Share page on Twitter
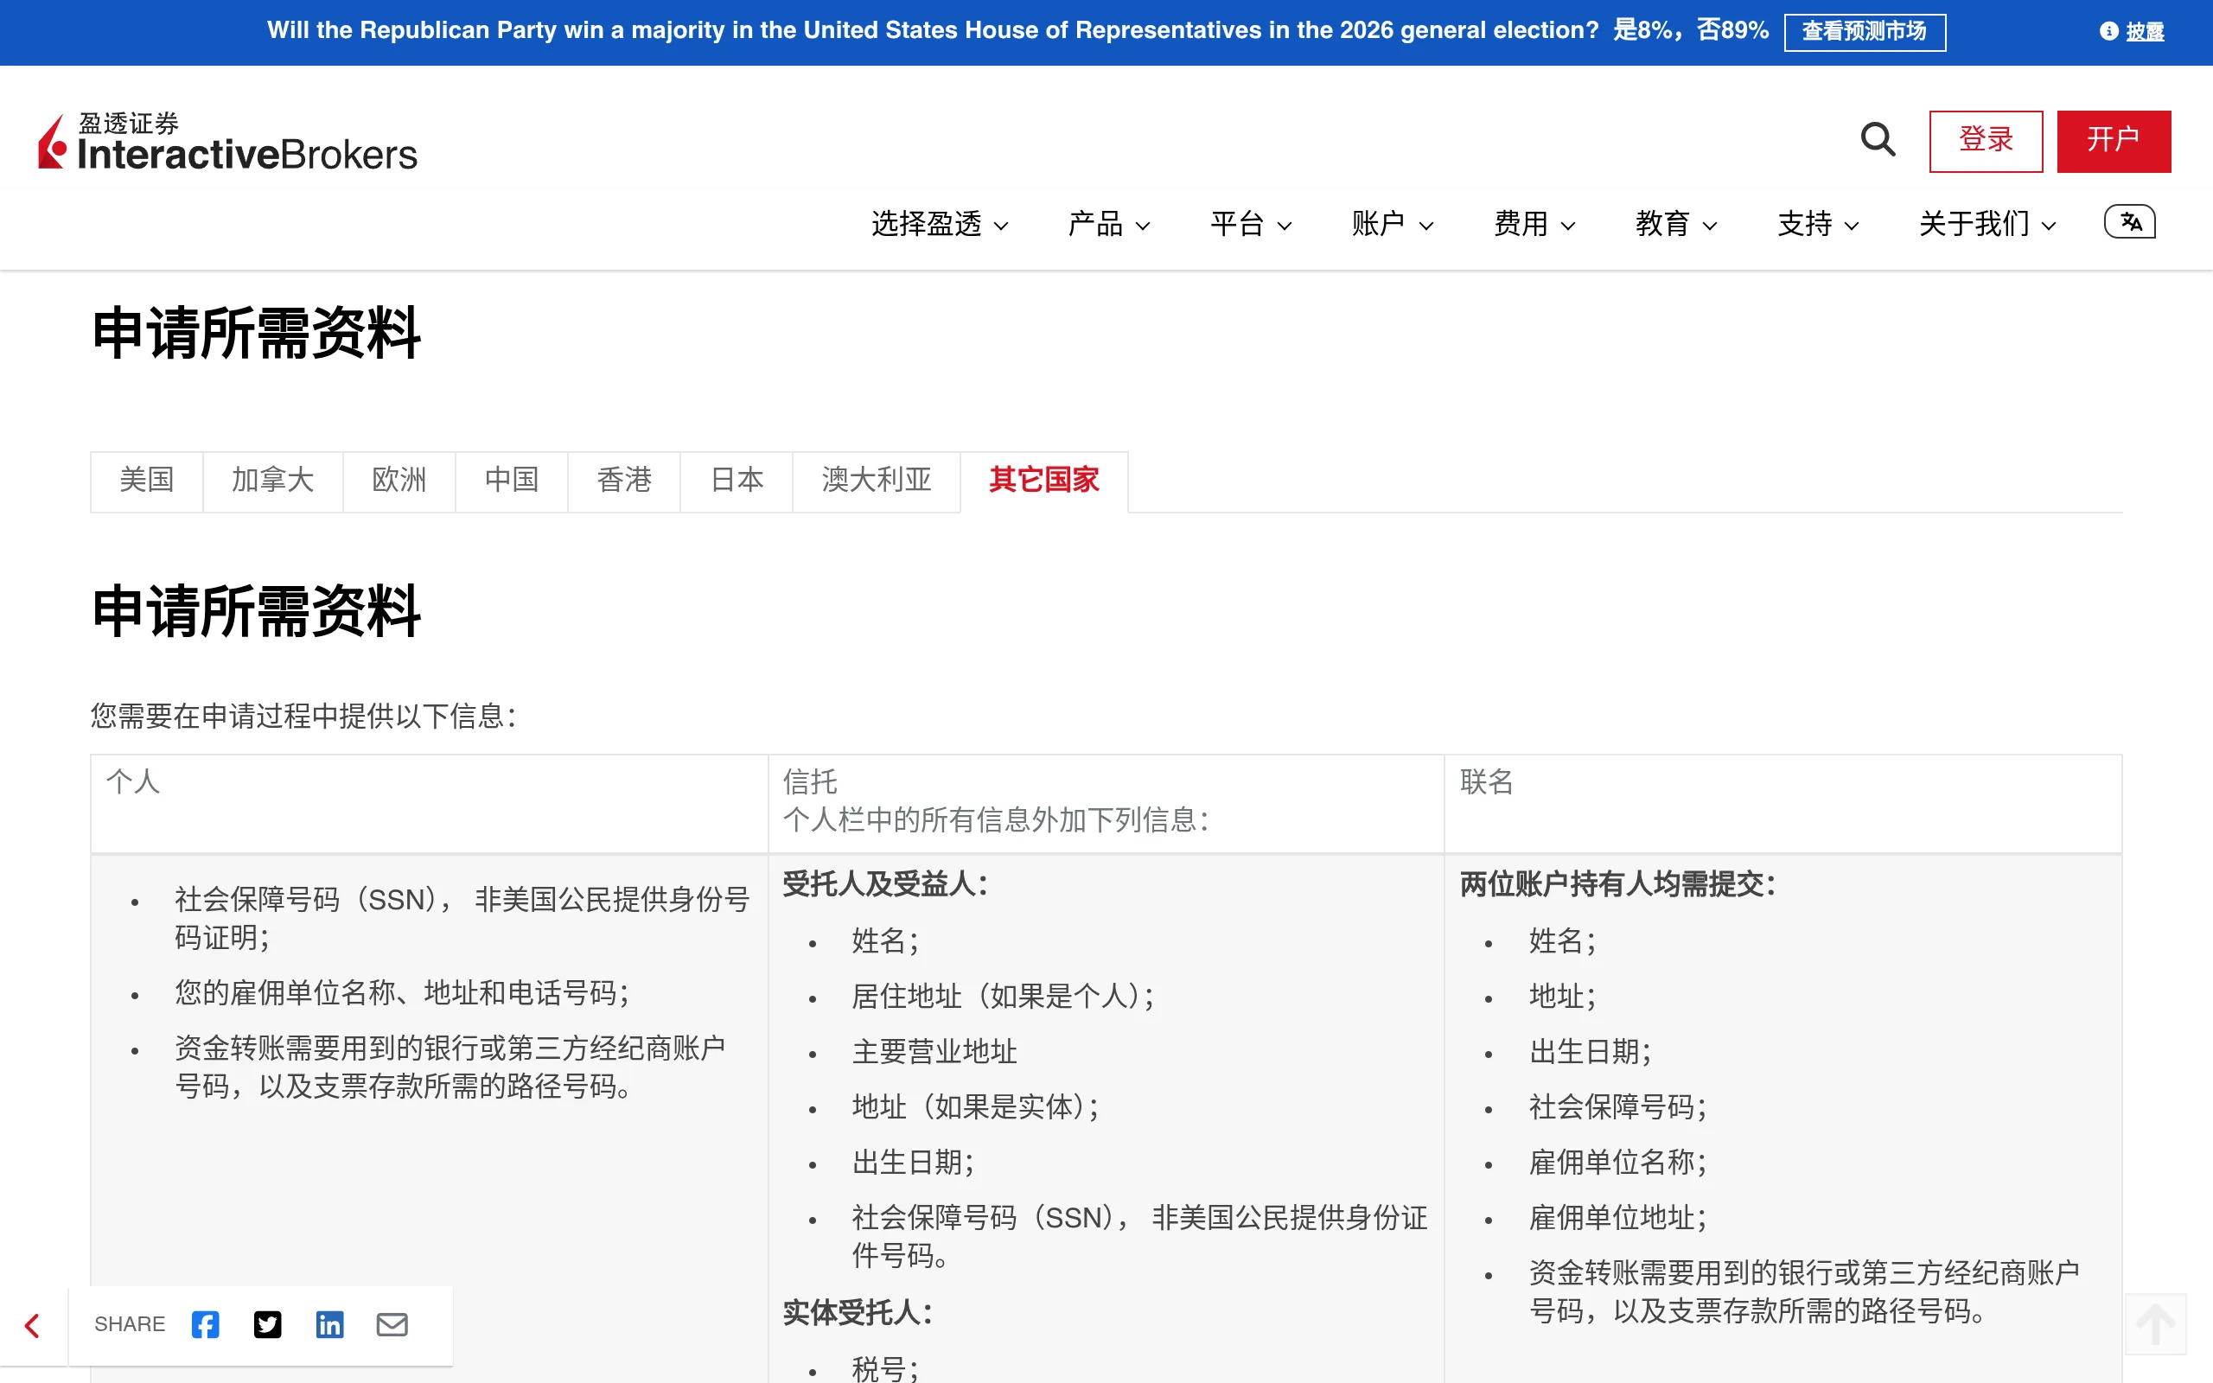The image size is (2213, 1383). 267,1323
